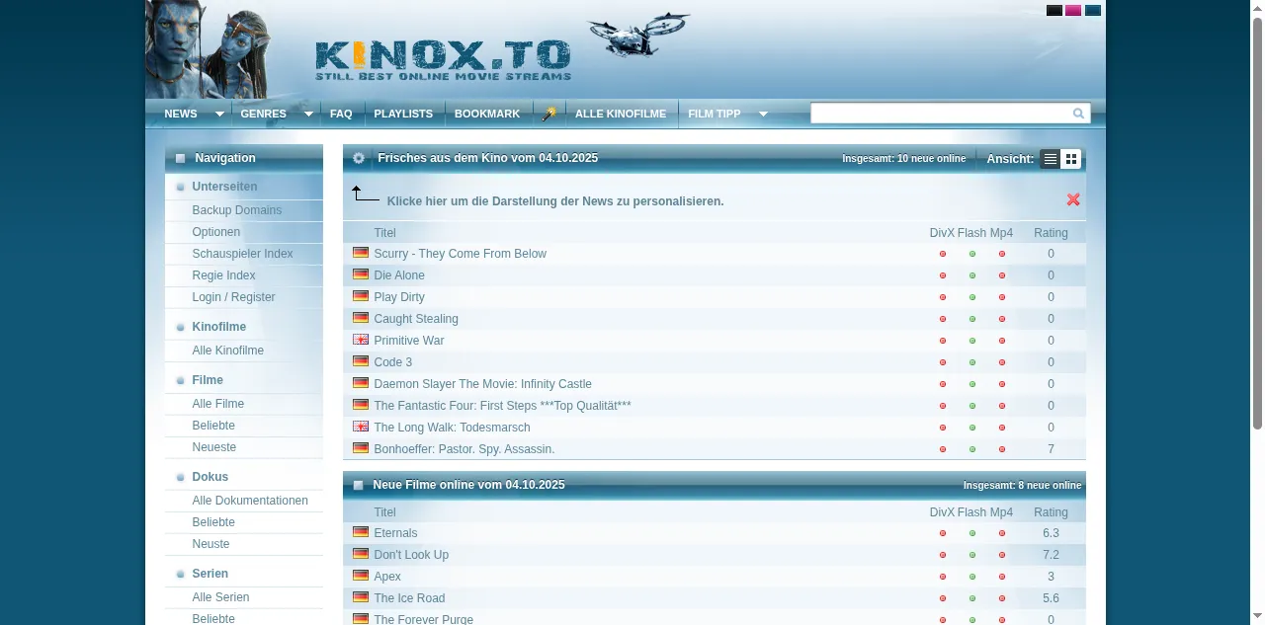Open Don't Look Up film link
This screenshot has height=625, width=1265.
[x=411, y=555]
